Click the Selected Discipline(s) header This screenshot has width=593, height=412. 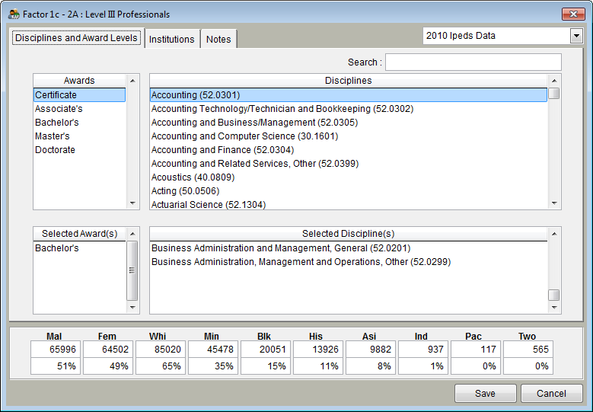(349, 234)
